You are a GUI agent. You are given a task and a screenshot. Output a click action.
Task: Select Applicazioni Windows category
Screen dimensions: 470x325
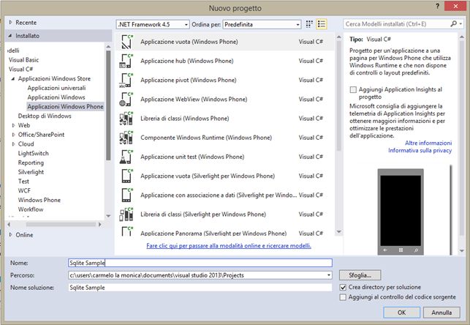coord(56,97)
